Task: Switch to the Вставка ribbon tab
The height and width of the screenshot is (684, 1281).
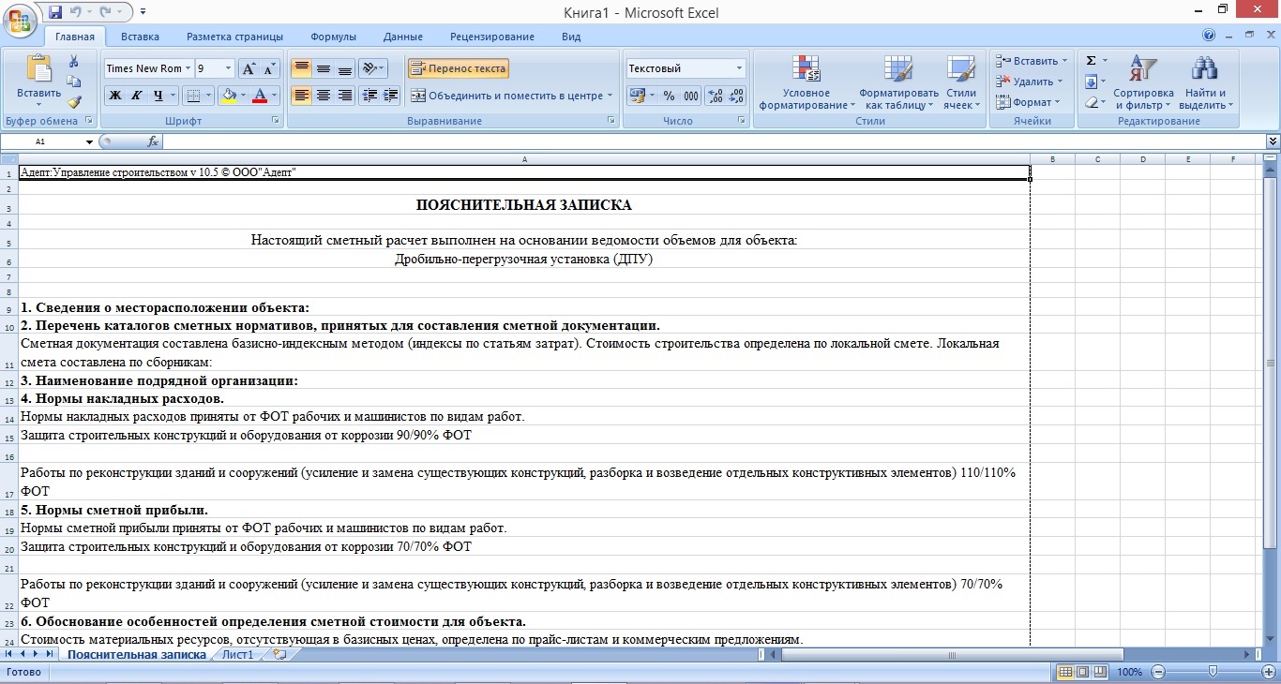Action: pyautogui.click(x=140, y=37)
